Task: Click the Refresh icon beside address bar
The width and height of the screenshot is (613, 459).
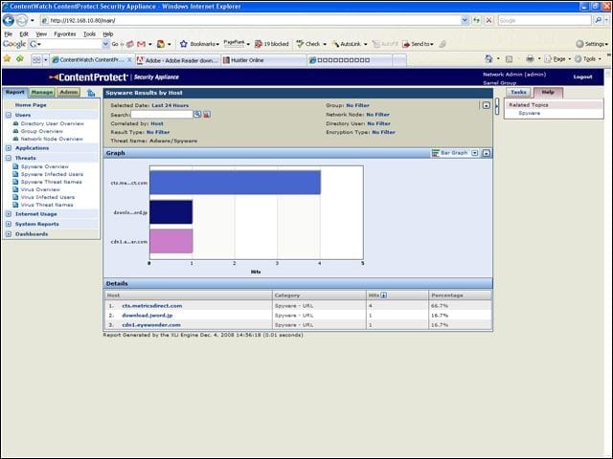Action: click(x=477, y=20)
